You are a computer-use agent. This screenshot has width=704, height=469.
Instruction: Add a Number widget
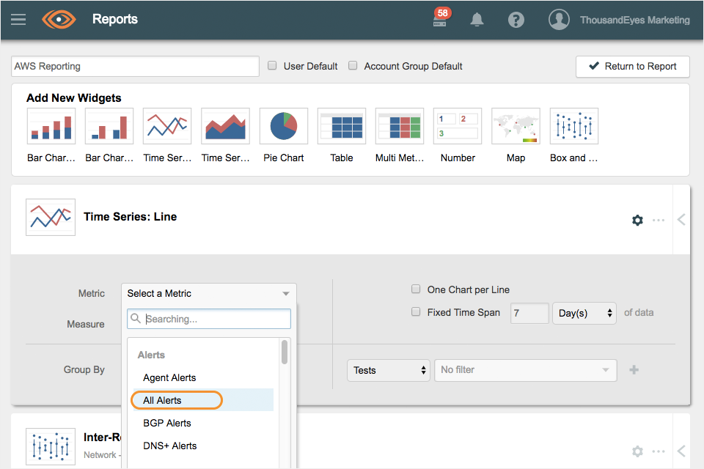point(458,127)
